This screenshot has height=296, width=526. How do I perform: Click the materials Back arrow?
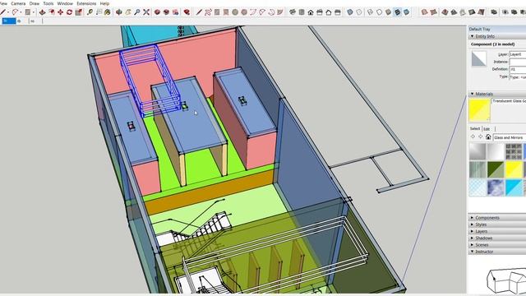click(x=473, y=137)
